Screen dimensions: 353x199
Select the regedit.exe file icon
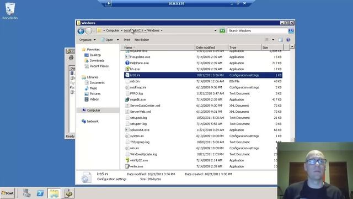point(127,99)
